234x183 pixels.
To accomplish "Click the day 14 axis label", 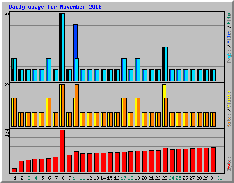I will click(103, 178).
